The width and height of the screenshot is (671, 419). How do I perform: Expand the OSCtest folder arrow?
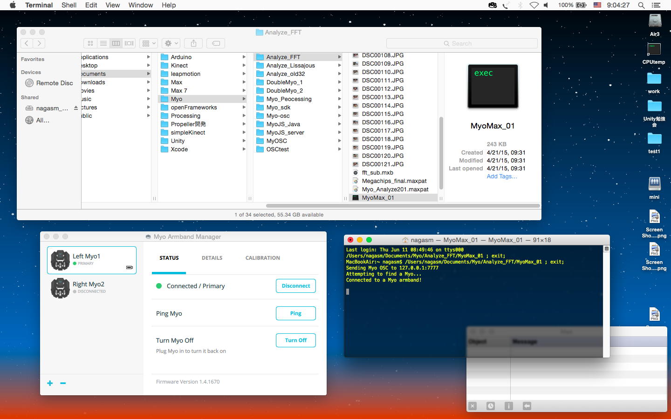tap(339, 149)
